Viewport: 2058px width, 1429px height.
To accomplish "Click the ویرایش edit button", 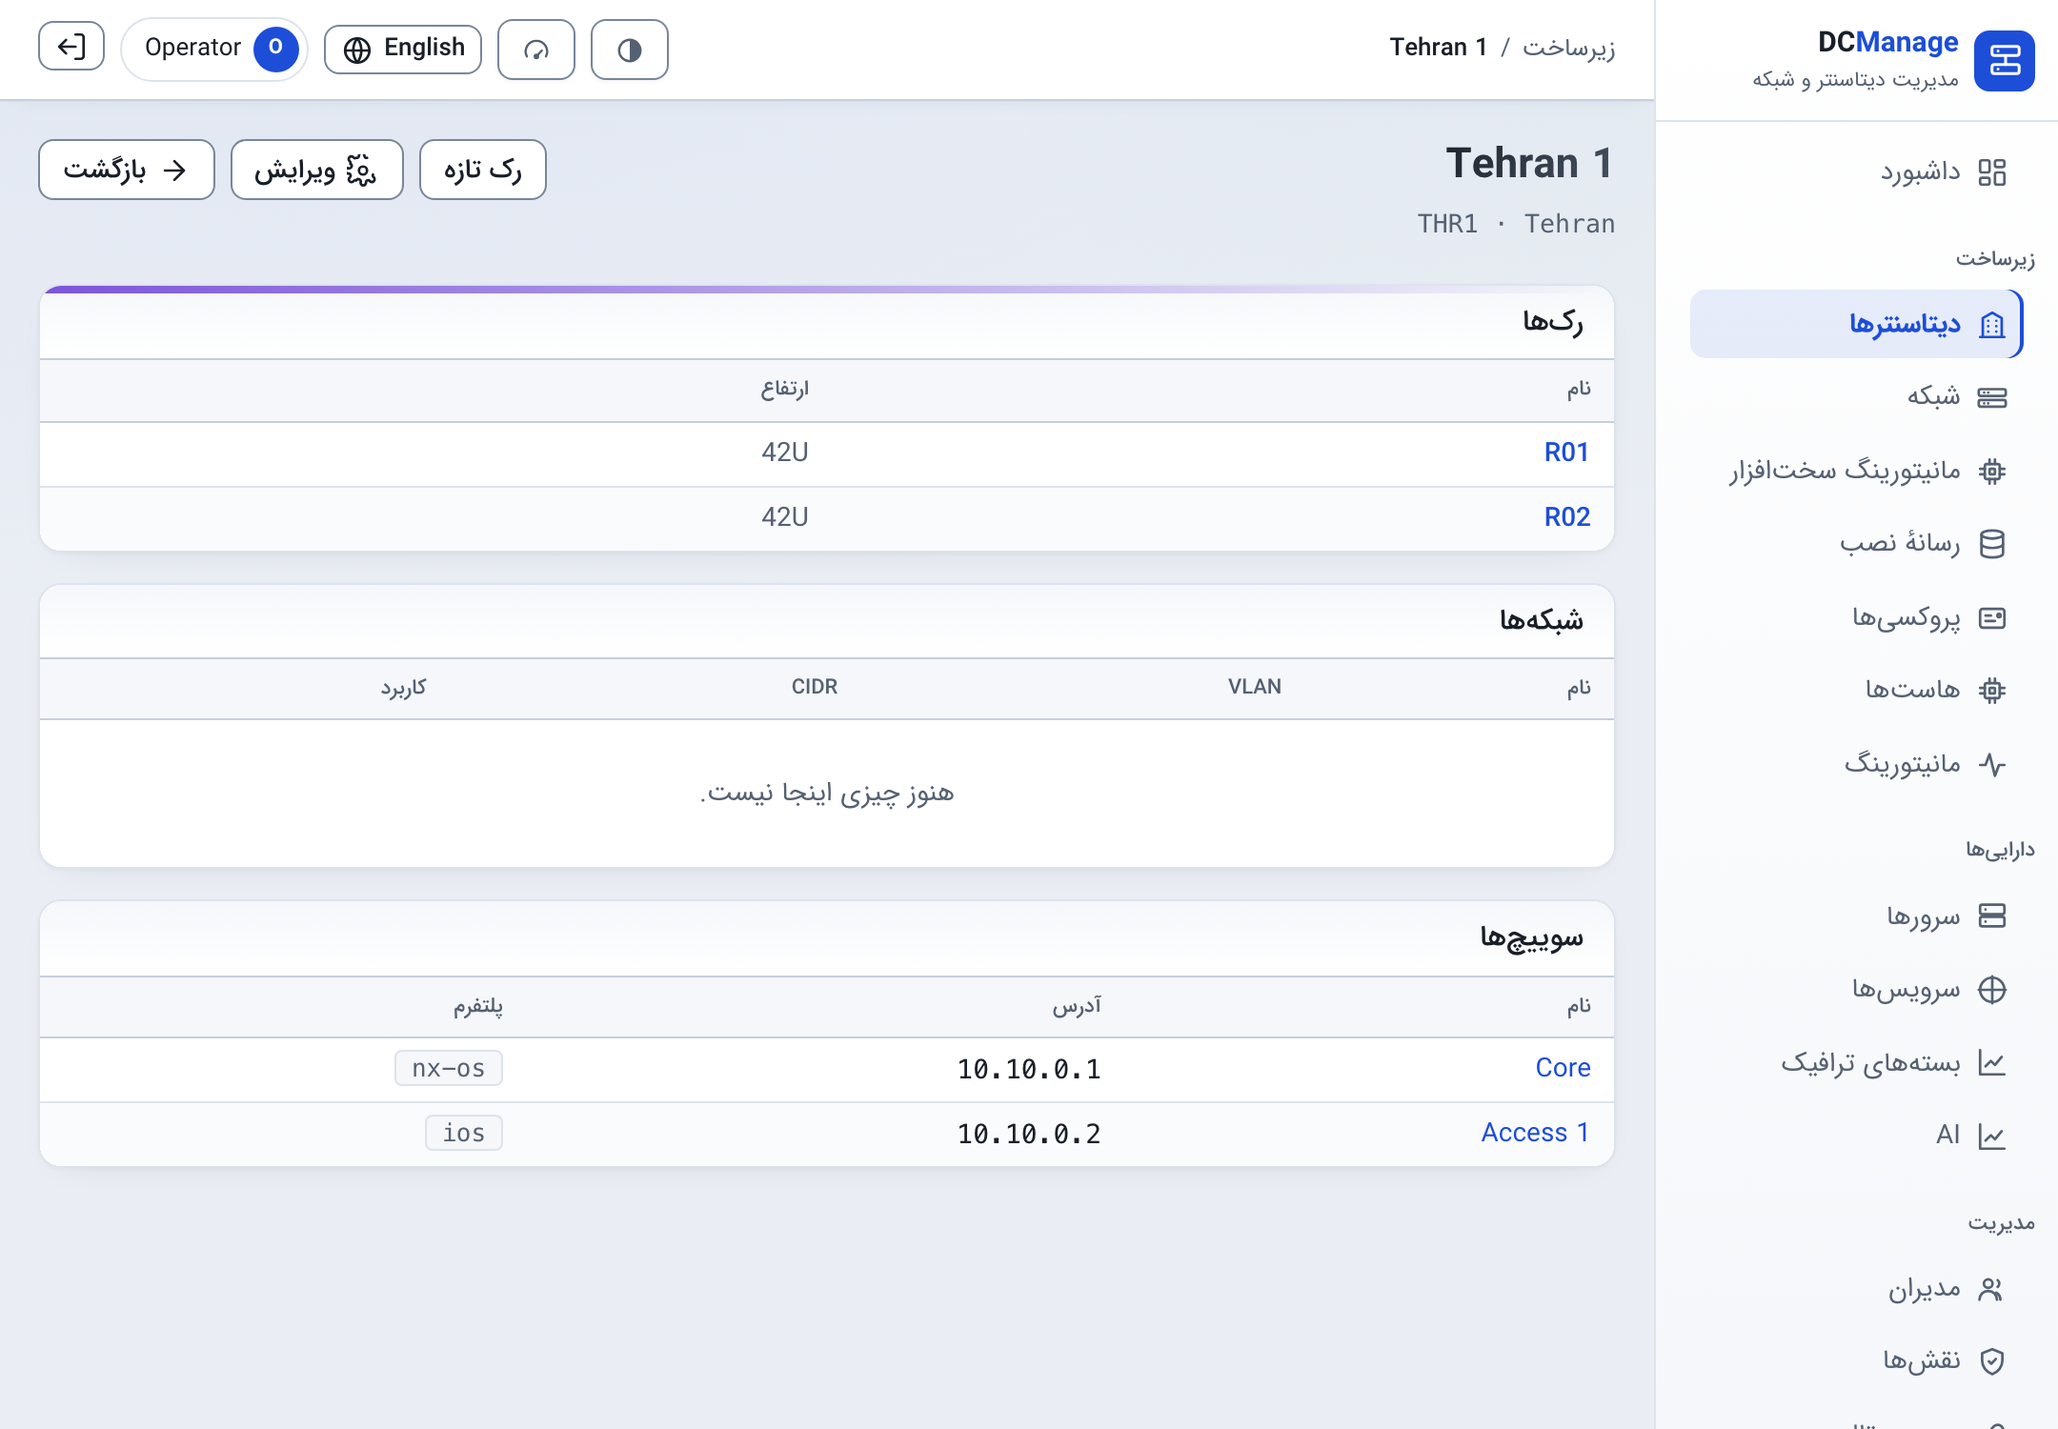I will point(317,170).
